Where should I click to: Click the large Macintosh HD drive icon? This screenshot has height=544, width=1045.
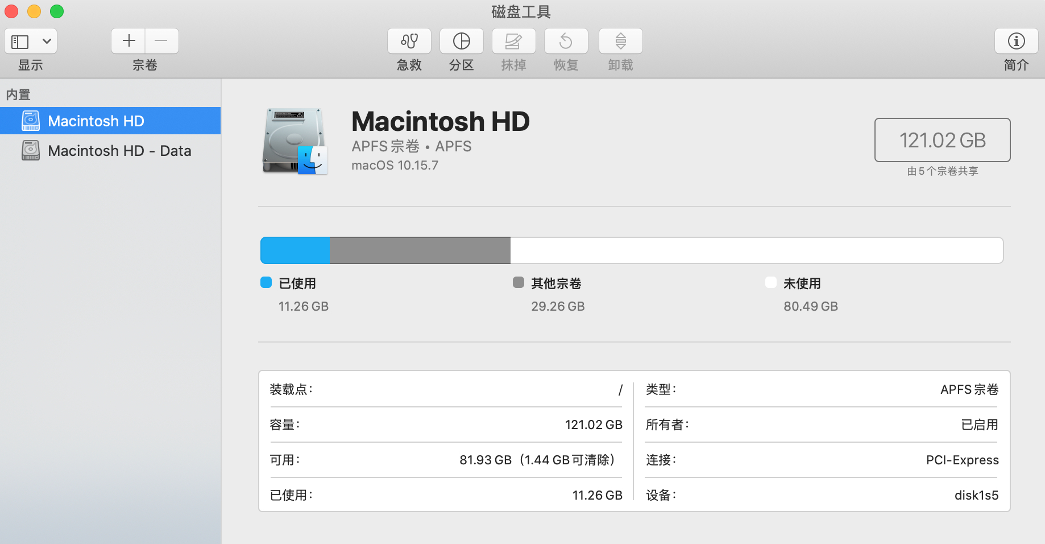tap(295, 141)
